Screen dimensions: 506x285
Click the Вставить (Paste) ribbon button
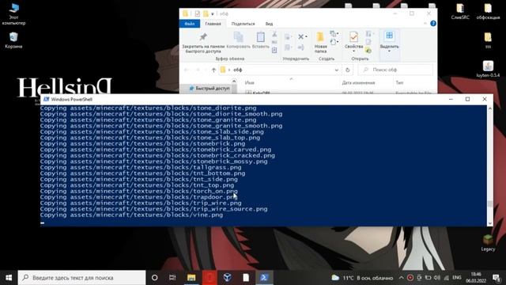tap(260, 40)
